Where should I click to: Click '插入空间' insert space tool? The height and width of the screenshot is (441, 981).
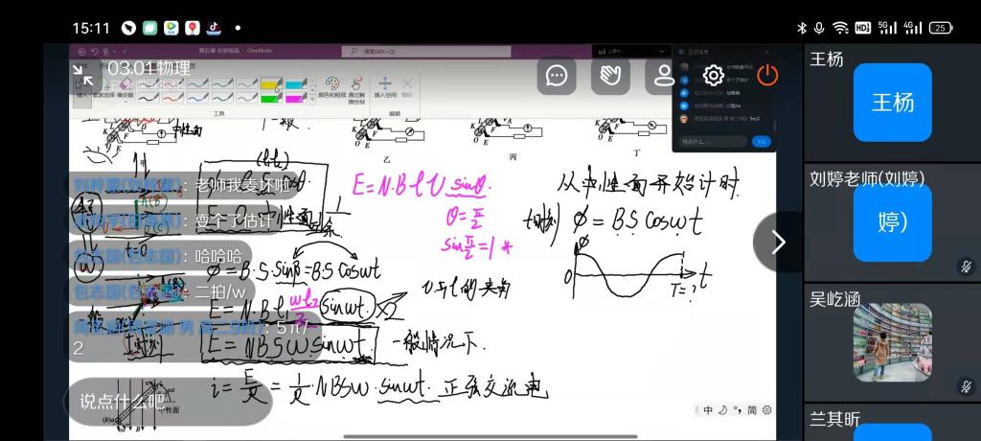coord(385,87)
